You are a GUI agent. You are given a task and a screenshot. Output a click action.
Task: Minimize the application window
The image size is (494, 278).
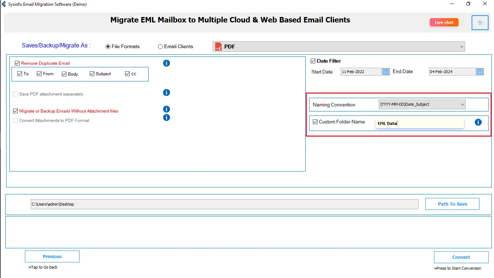pyautogui.click(x=452, y=4)
